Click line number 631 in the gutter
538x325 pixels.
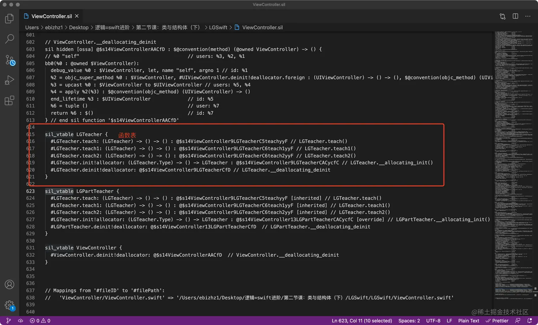30,248
